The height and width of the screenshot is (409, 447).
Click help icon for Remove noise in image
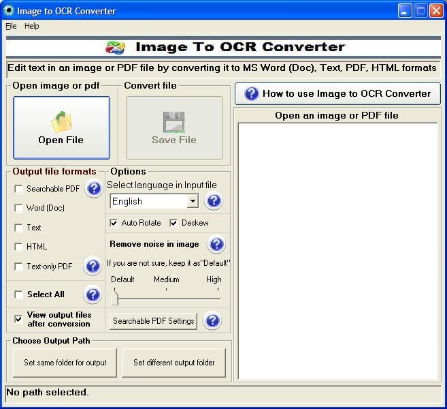pyautogui.click(x=216, y=244)
